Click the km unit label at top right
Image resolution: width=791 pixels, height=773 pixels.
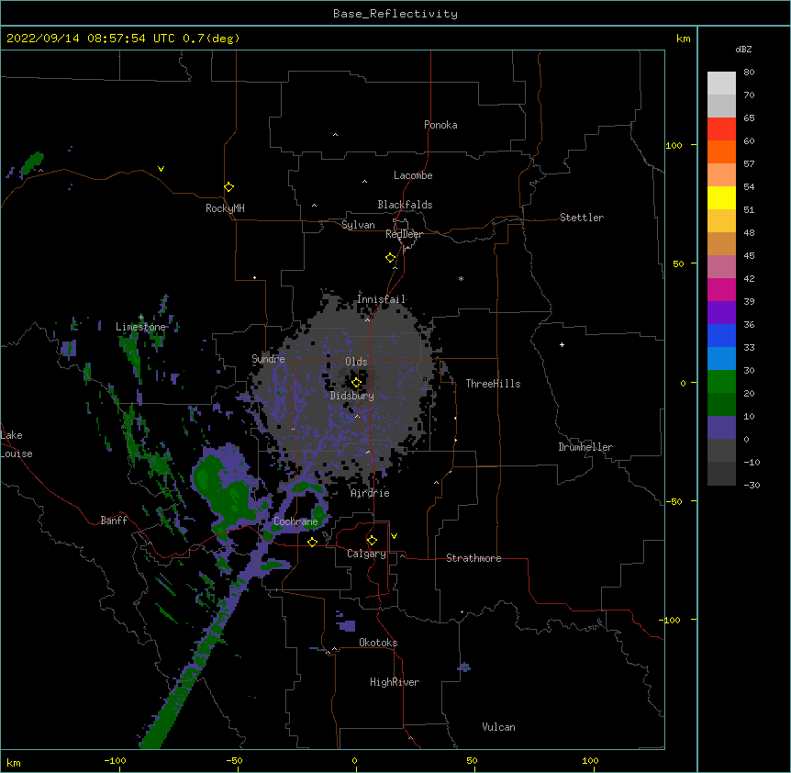tap(684, 39)
